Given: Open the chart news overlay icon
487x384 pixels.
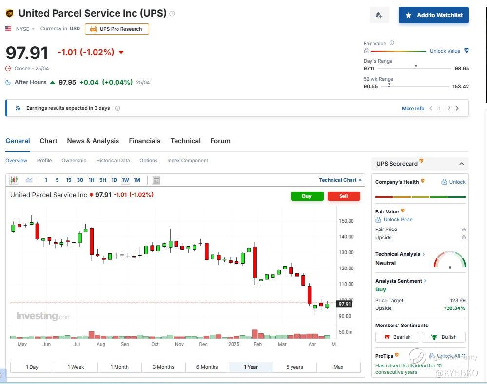Looking at the screenshot, I should pos(156,180).
